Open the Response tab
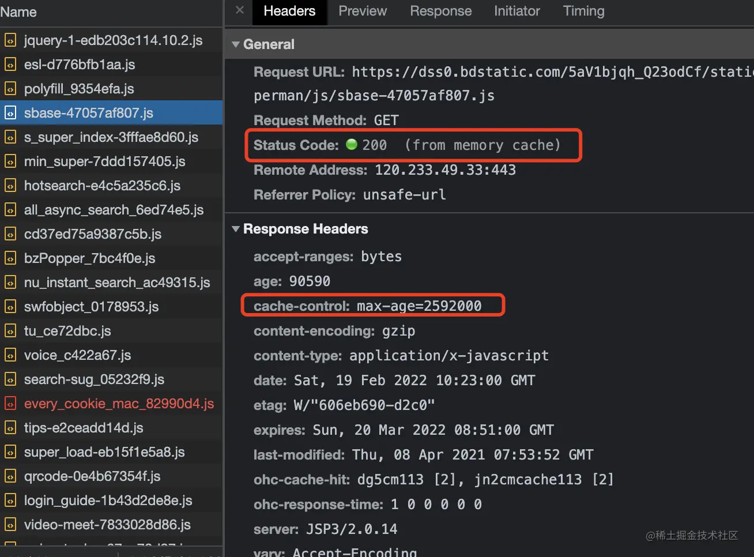The width and height of the screenshot is (754, 557). pyautogui.click(x=440, y=11)
